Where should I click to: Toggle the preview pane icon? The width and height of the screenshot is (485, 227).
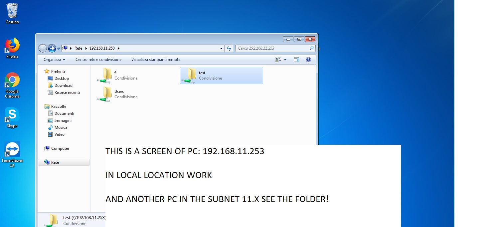296,60
